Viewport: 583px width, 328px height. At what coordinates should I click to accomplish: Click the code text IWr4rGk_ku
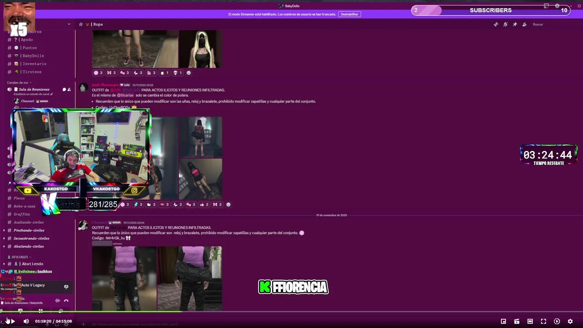(x=115, y=238)
